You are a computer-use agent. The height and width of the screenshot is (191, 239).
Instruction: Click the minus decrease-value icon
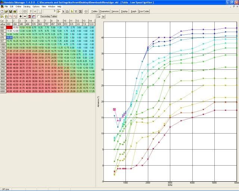coord(25,17)
